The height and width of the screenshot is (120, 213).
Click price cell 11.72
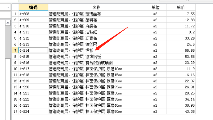coord(181,26)
